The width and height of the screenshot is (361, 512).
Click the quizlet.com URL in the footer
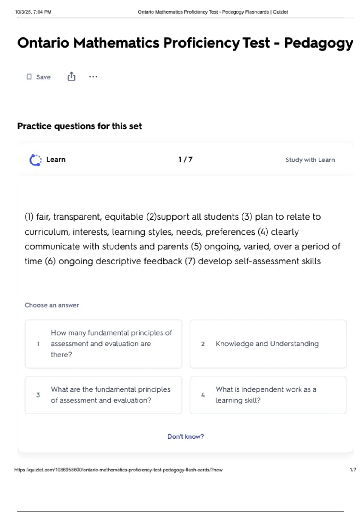[x=119, y=470]
